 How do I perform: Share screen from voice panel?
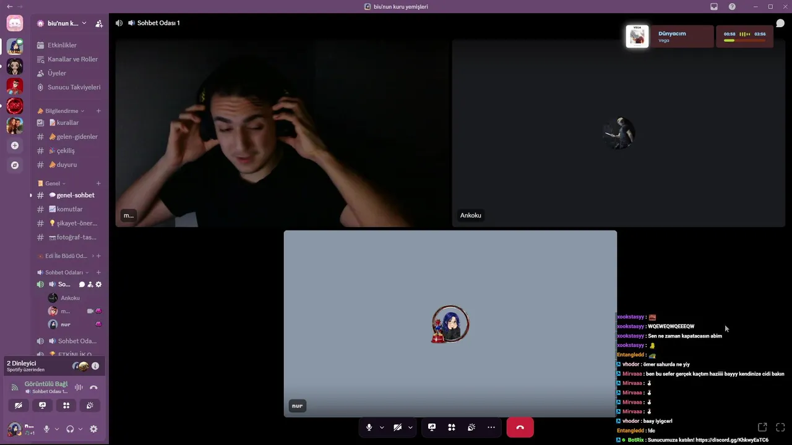(x=42, y=405)
